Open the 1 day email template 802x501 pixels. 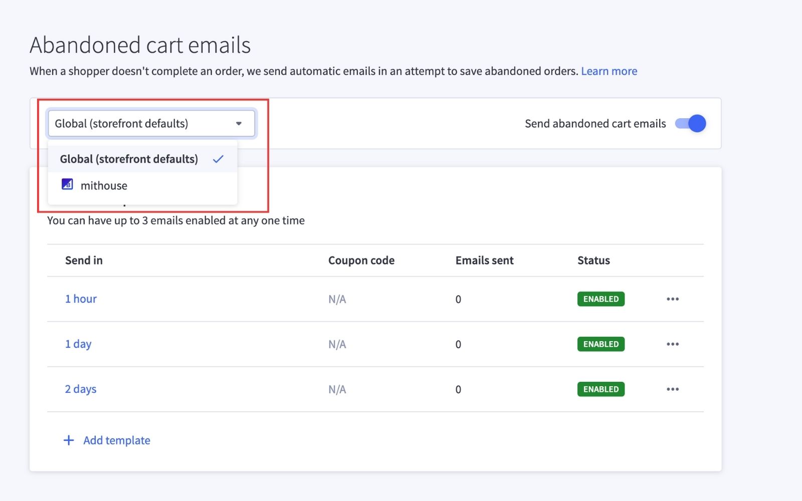pos(78,344)
